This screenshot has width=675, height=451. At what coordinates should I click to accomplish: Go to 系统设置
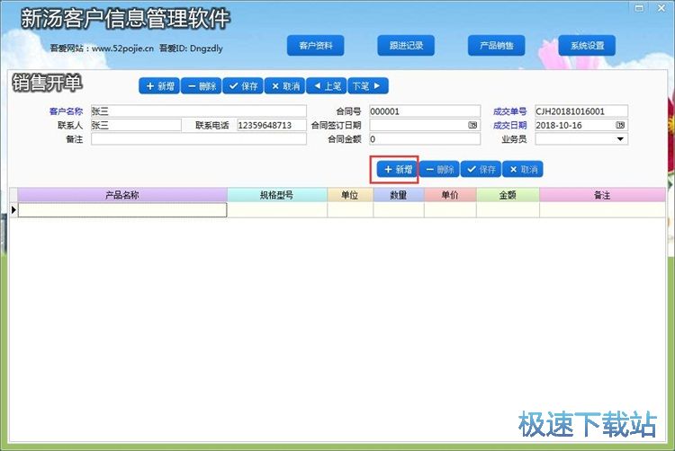pyautogui.click(x=587, y=46)
